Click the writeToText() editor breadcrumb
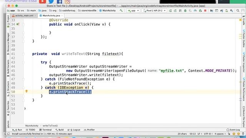 (50, 126)
